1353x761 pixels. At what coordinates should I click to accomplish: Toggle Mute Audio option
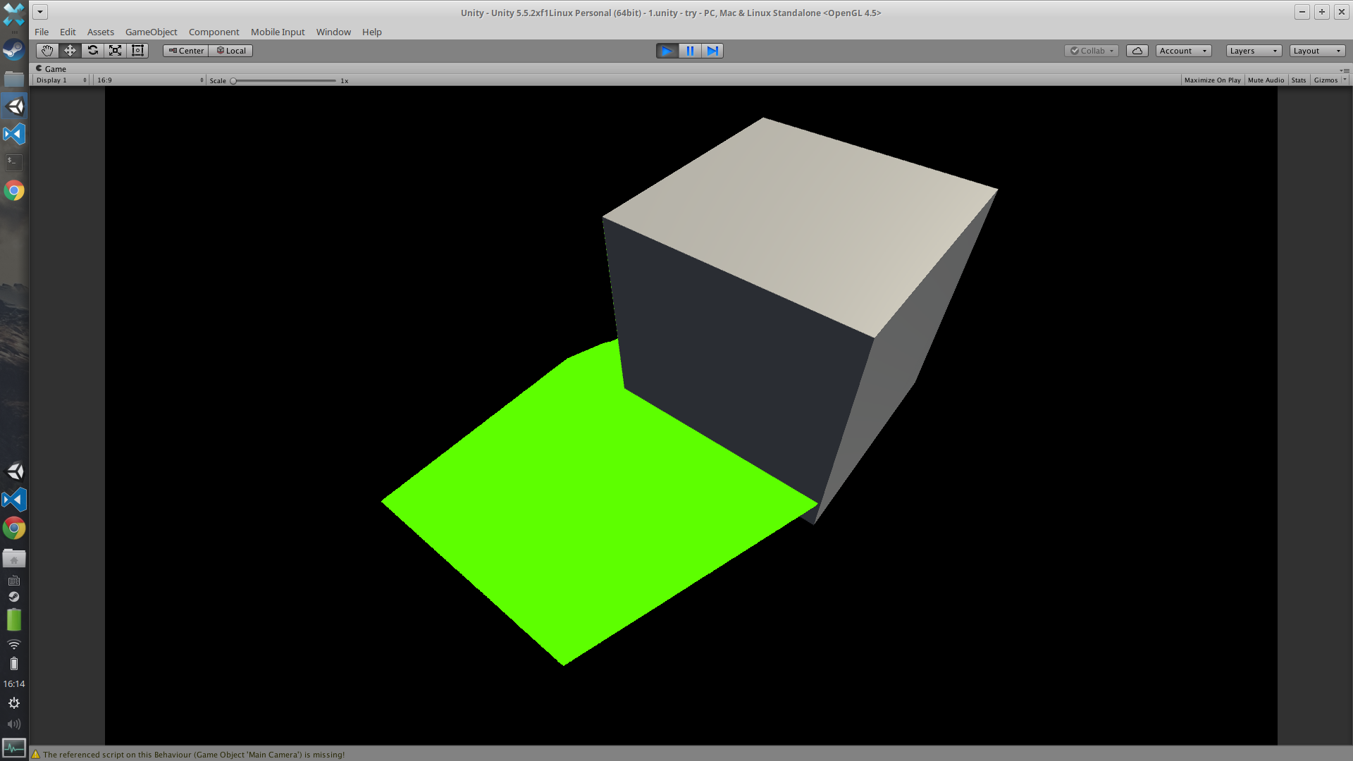coord(1266,80)
